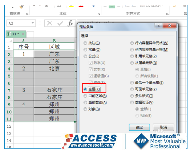Click the Excel file icon on tab 11

pos(8,34)
